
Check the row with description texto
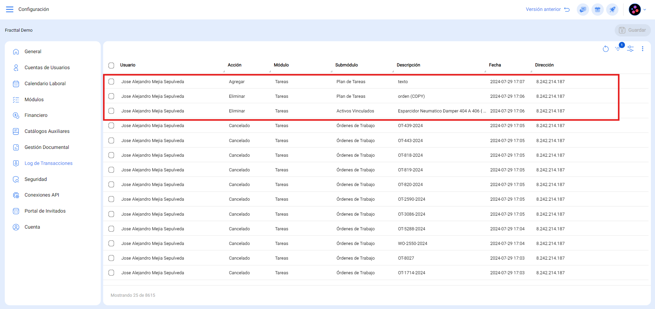click(x=111, y=82)
